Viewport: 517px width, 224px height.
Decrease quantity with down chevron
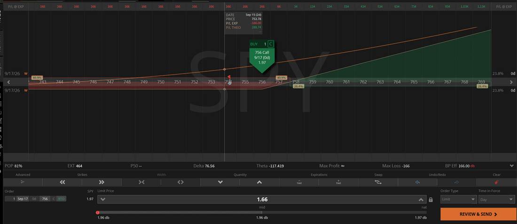(x=220, y=182)
